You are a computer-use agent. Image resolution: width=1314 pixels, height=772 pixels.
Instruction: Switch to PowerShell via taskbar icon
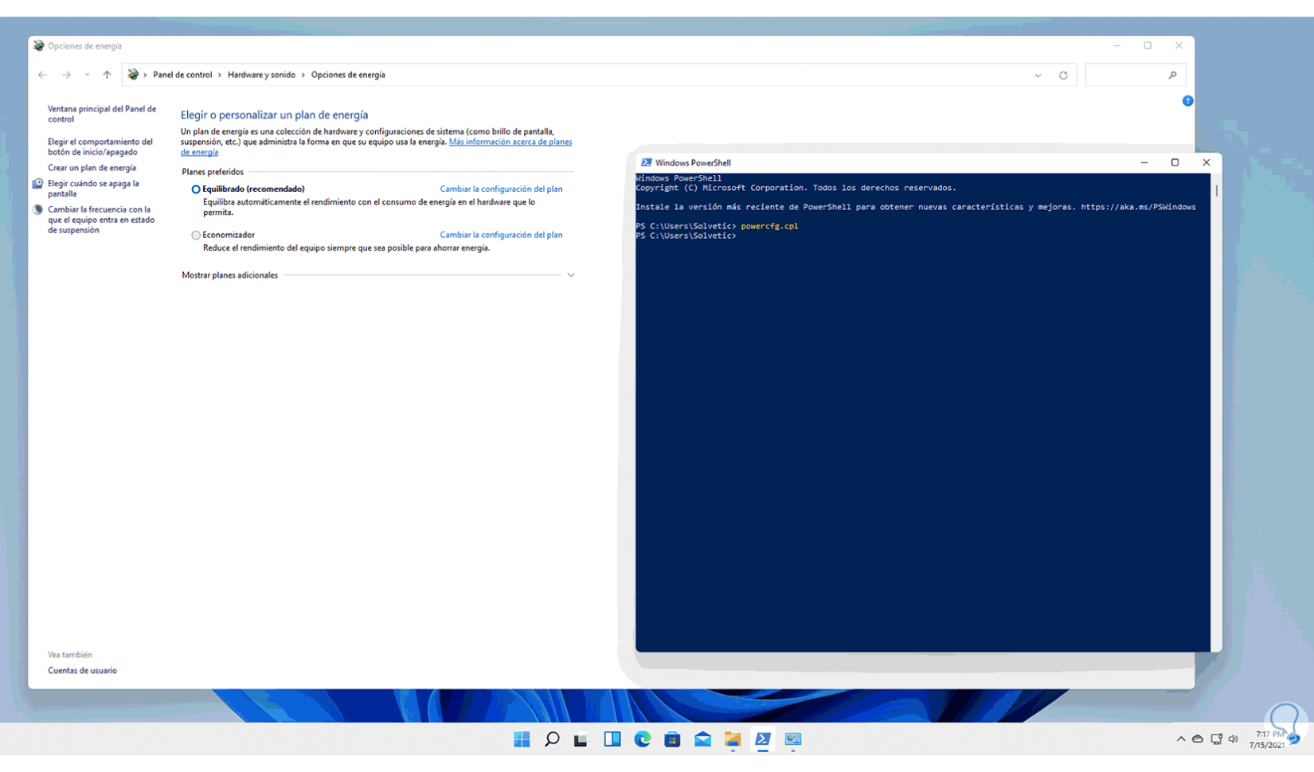762,739
